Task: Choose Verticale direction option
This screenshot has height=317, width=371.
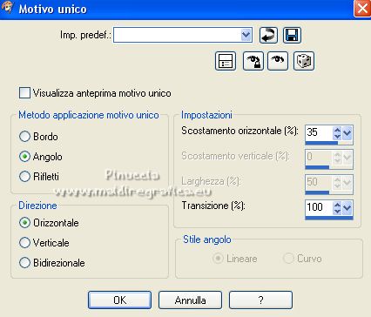Action: click(24, 243)
